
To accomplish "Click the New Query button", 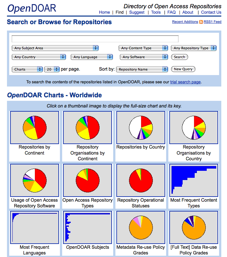I will tap(183, 69).
